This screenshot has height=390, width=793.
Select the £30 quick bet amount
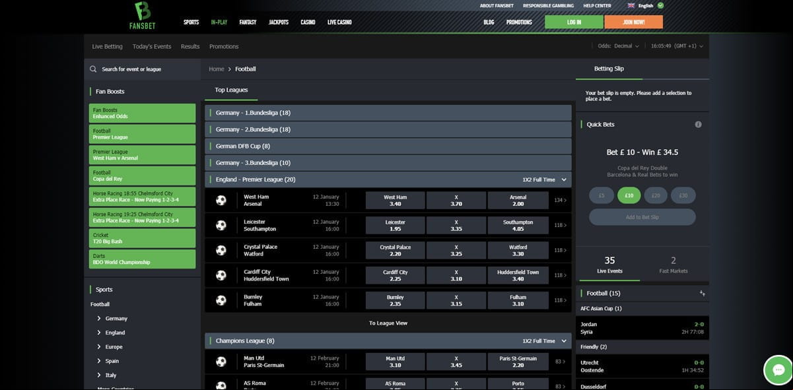[x=683, y=195]
